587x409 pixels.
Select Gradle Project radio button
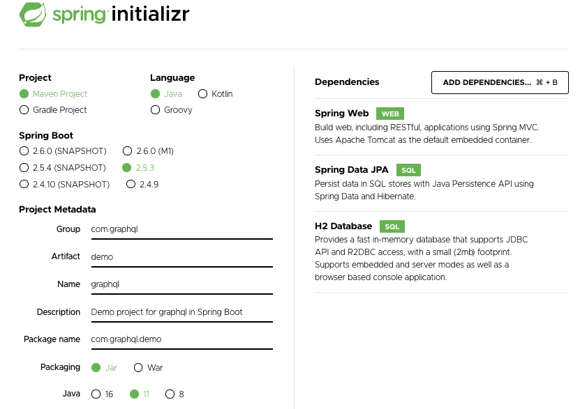click(24, 110)
